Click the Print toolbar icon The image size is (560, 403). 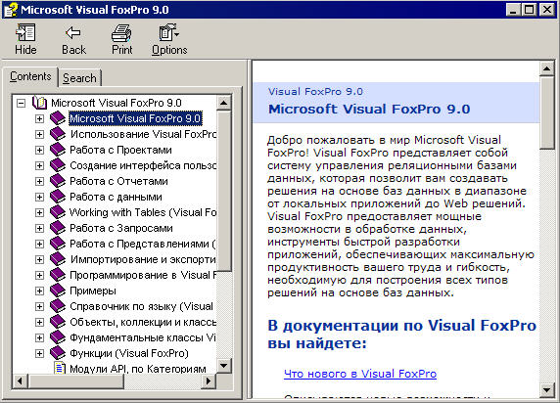pos(121,33)
